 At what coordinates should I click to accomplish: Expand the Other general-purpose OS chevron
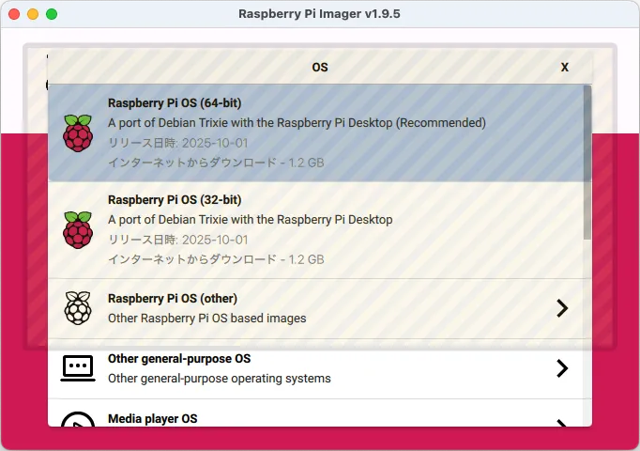[x=562, y=368]
